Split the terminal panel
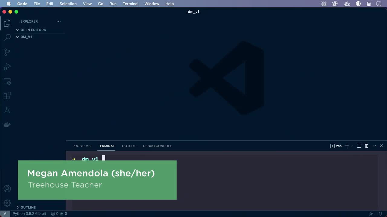 point(359,146)
